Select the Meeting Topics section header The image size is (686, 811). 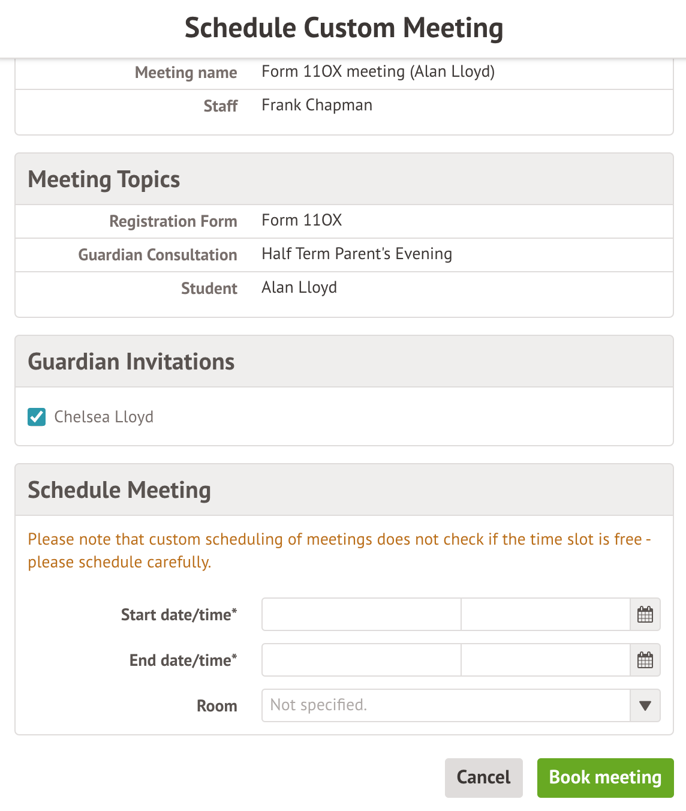pyautogui.click(x=104, y=179)
